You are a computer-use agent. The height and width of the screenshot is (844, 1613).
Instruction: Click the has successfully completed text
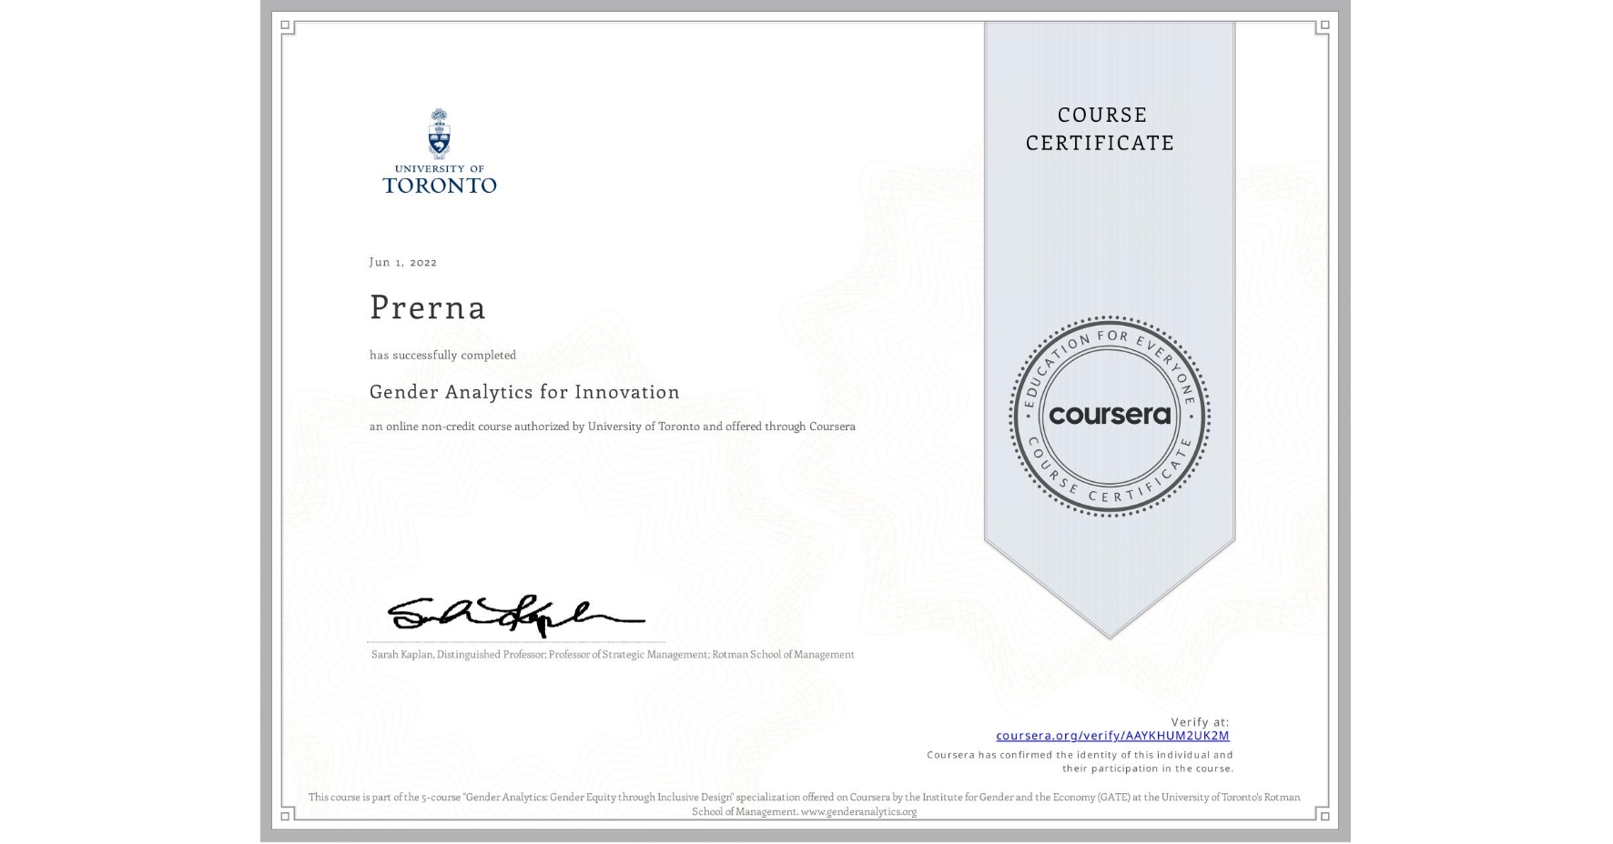[x=441, y=355]
